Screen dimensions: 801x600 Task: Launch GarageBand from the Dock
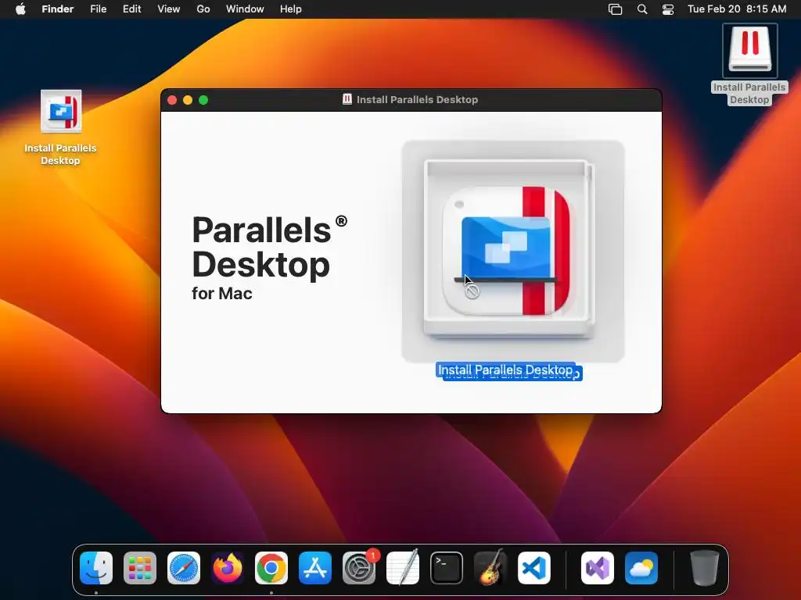(x=490, y=568)
